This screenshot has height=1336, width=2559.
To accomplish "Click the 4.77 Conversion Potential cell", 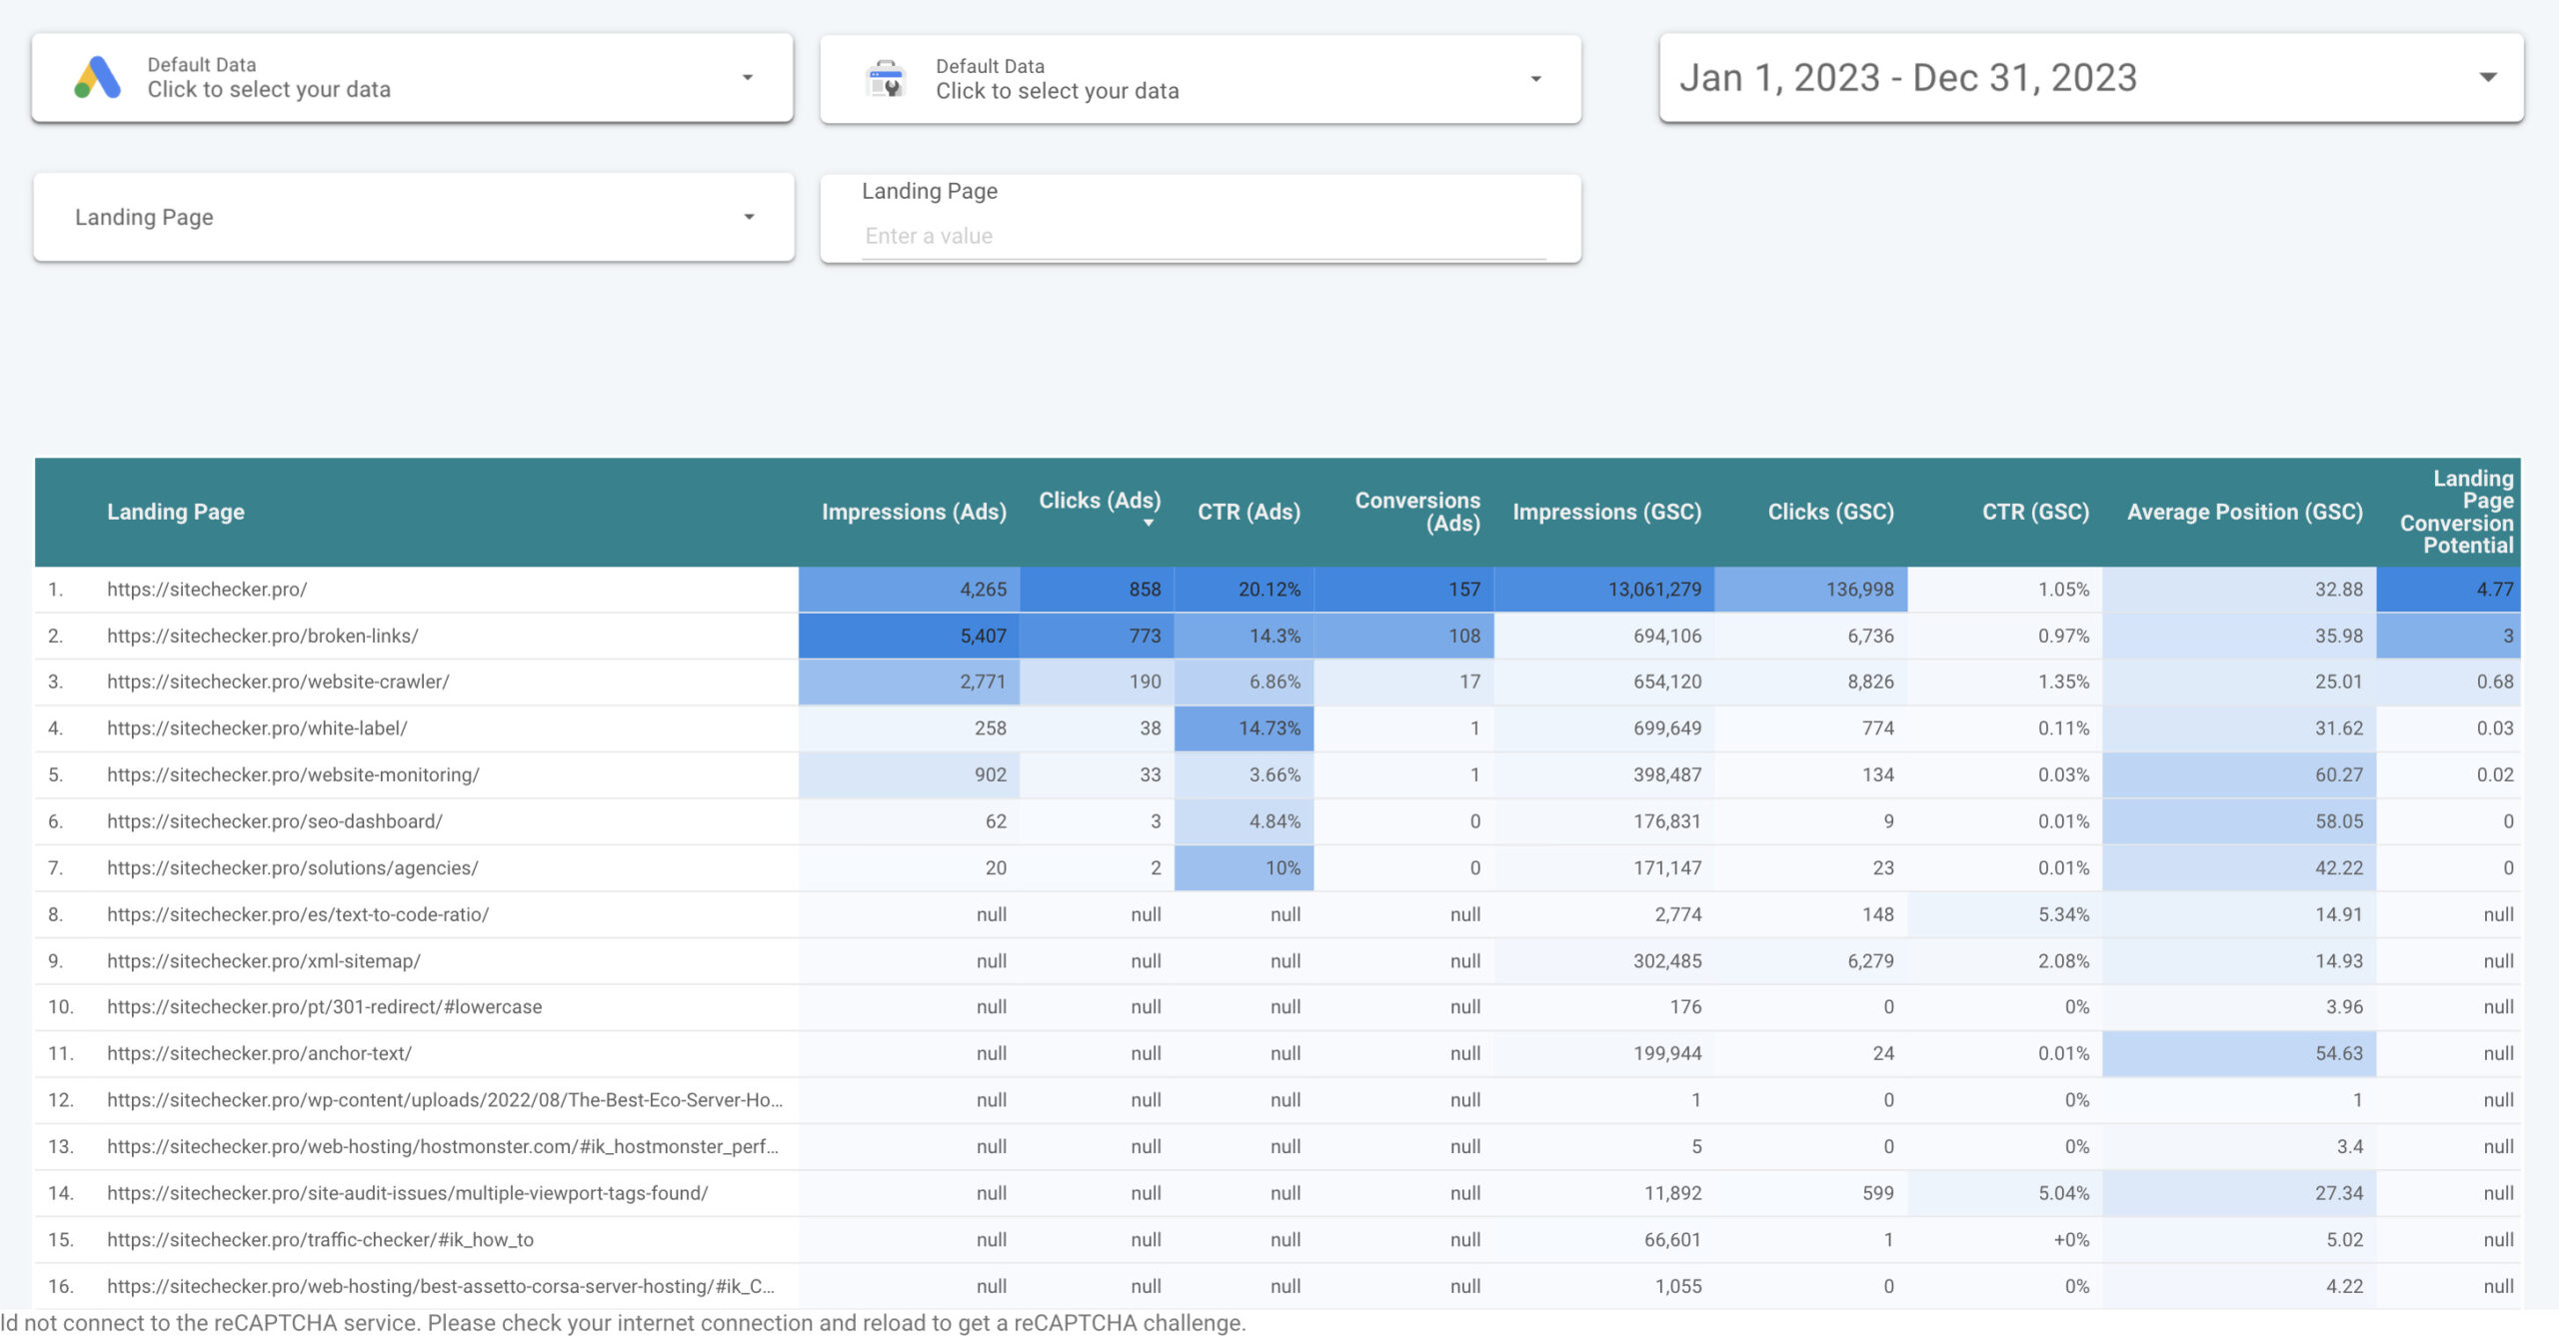I will point(2448,590).
